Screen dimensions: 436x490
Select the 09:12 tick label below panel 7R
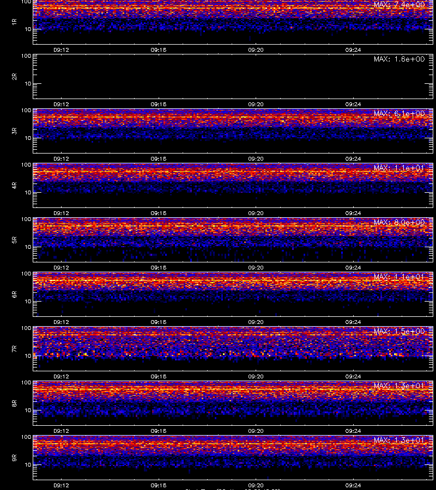61,377
